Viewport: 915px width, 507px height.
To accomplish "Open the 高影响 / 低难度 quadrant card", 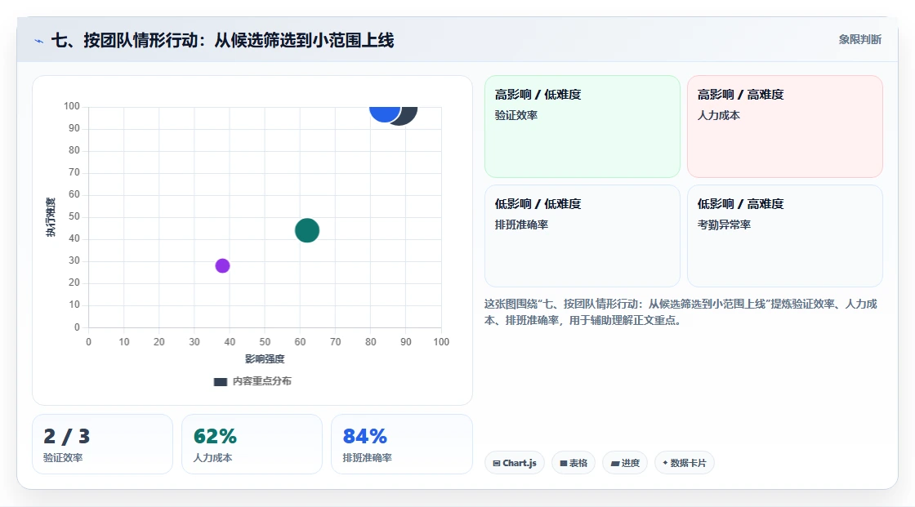I will click(582, 127).
